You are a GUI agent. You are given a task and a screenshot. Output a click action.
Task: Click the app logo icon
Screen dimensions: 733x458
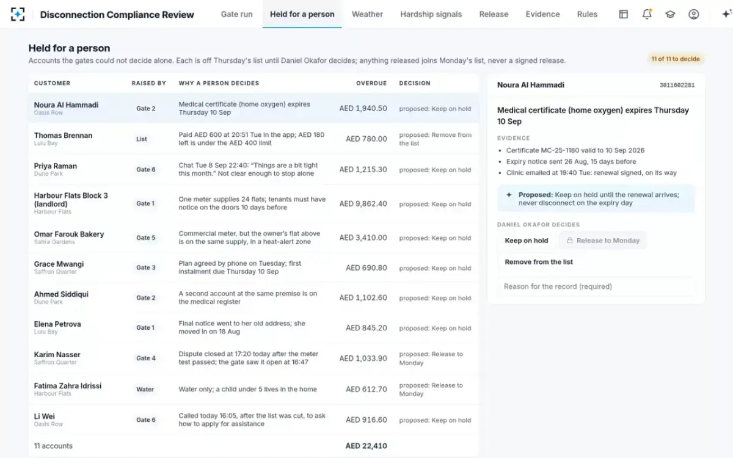point(18,14)
